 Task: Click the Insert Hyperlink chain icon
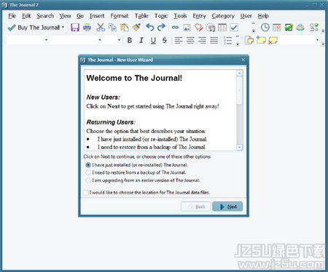point(175,28)
